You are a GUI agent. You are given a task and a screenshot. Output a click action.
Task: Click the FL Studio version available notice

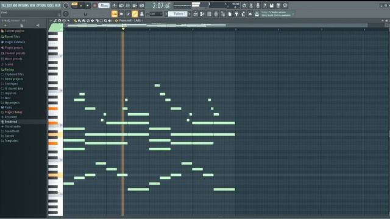pyautogui.click(x=276, y=13)
